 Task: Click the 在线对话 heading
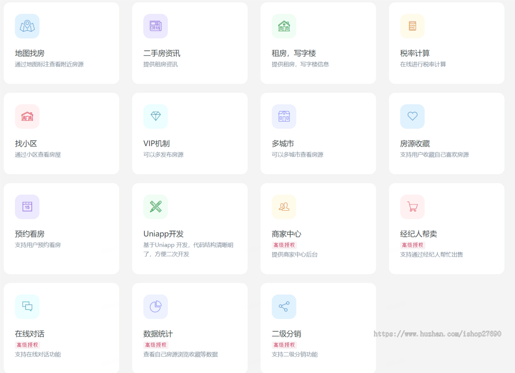tap(30, 334)
